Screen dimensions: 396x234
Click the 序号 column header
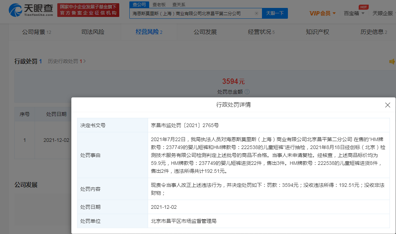click(x=25, y=114)
